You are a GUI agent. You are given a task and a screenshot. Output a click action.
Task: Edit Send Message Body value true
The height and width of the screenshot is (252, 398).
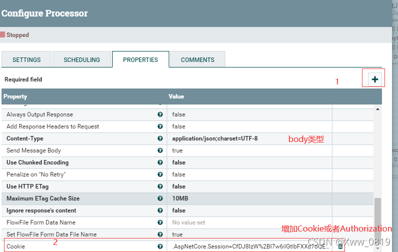point(249,150)
